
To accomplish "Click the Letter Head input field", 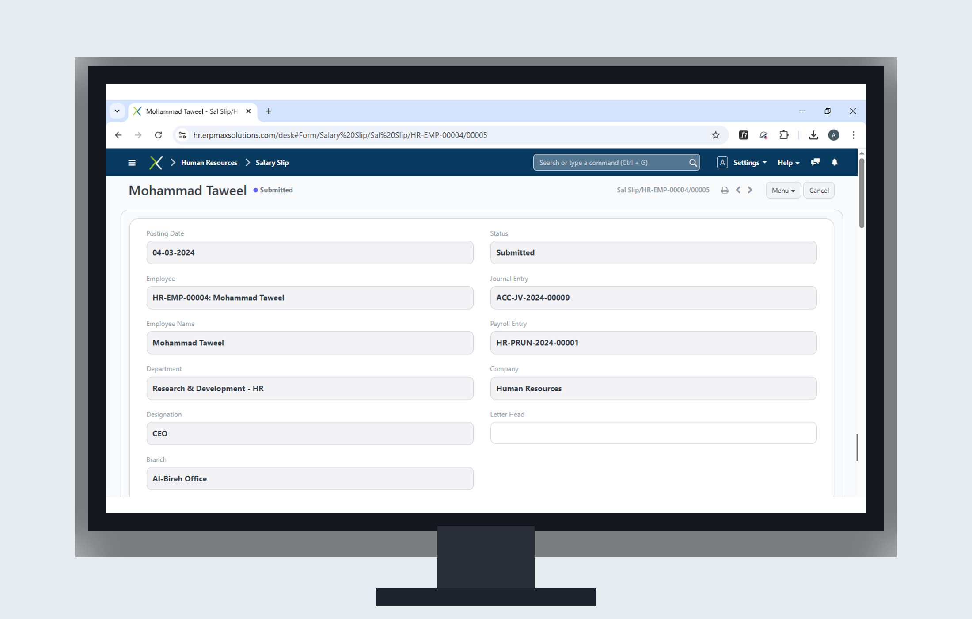I will pyautogui.click(x=653, y=433).
